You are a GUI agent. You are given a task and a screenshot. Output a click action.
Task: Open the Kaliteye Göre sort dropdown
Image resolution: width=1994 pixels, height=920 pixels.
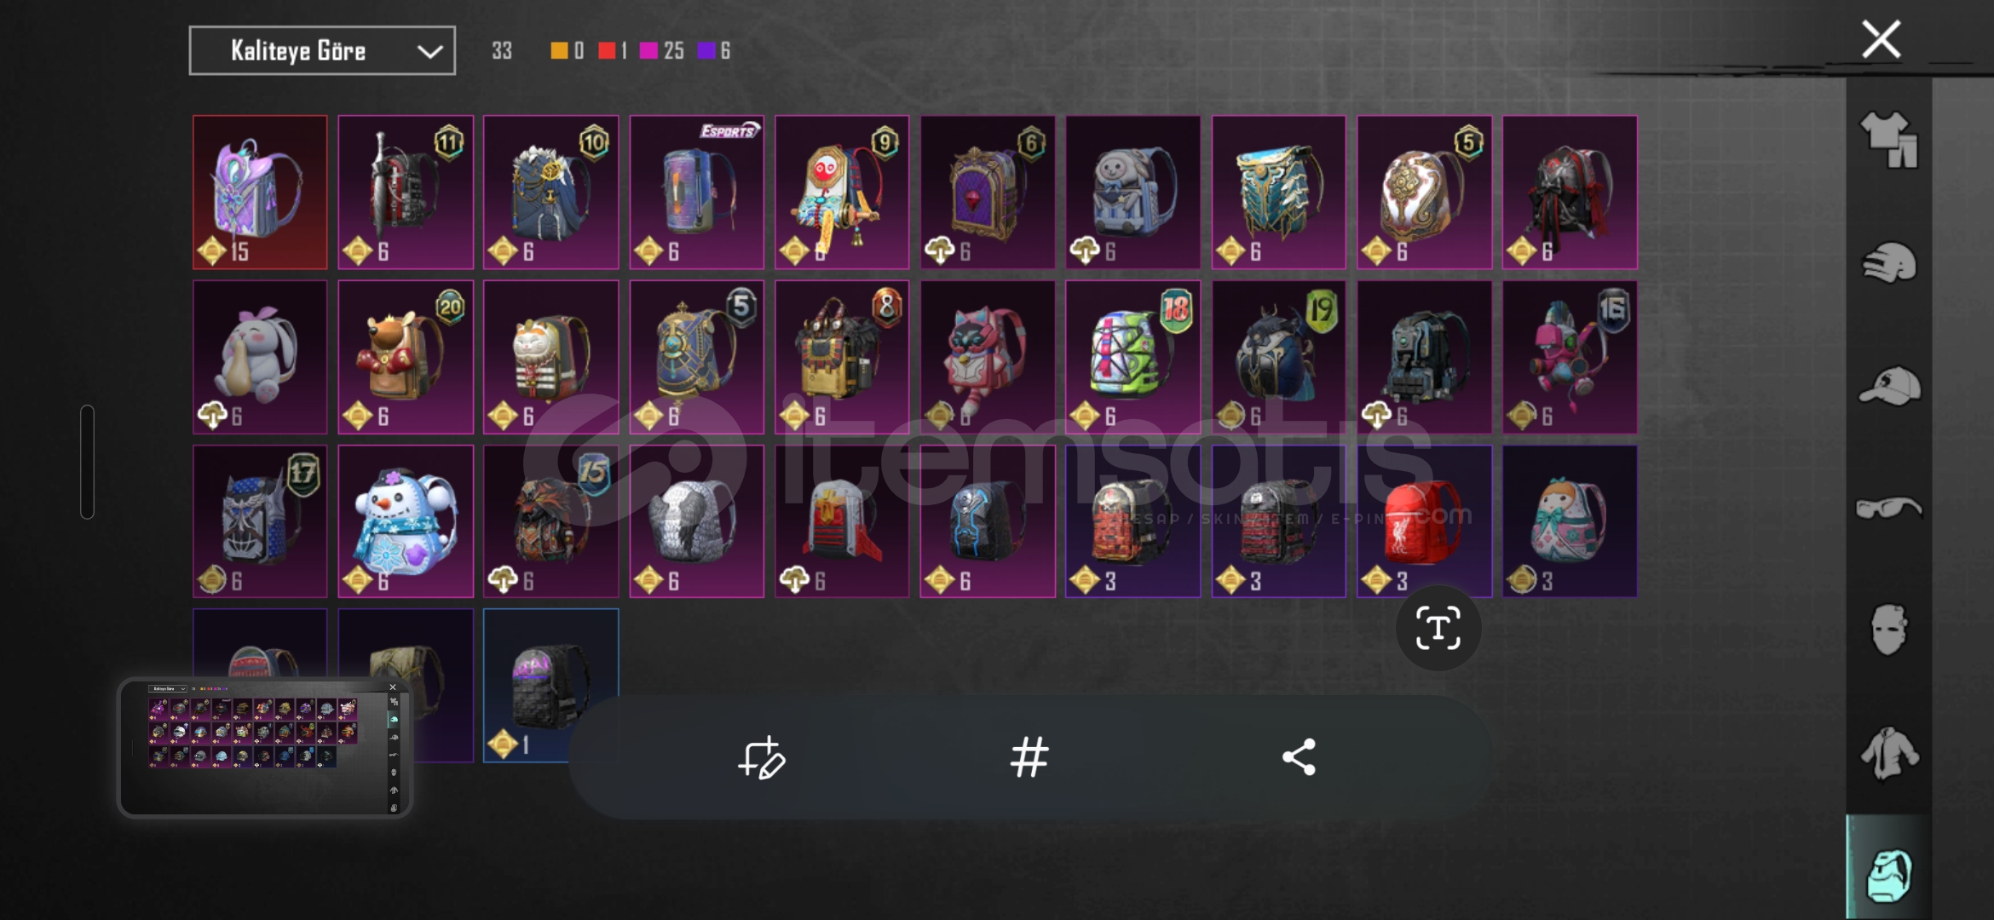322,50
